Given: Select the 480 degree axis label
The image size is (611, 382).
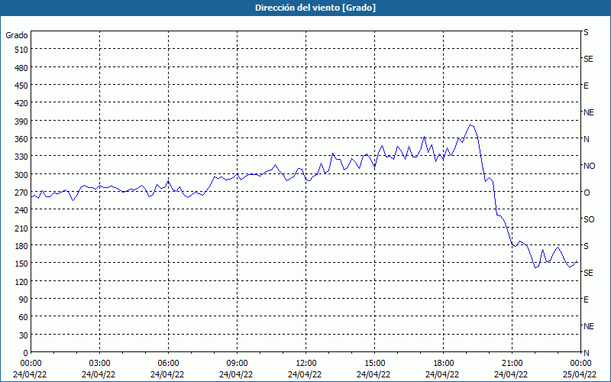Looking at the screenshot, I should [x=21, y=68].
